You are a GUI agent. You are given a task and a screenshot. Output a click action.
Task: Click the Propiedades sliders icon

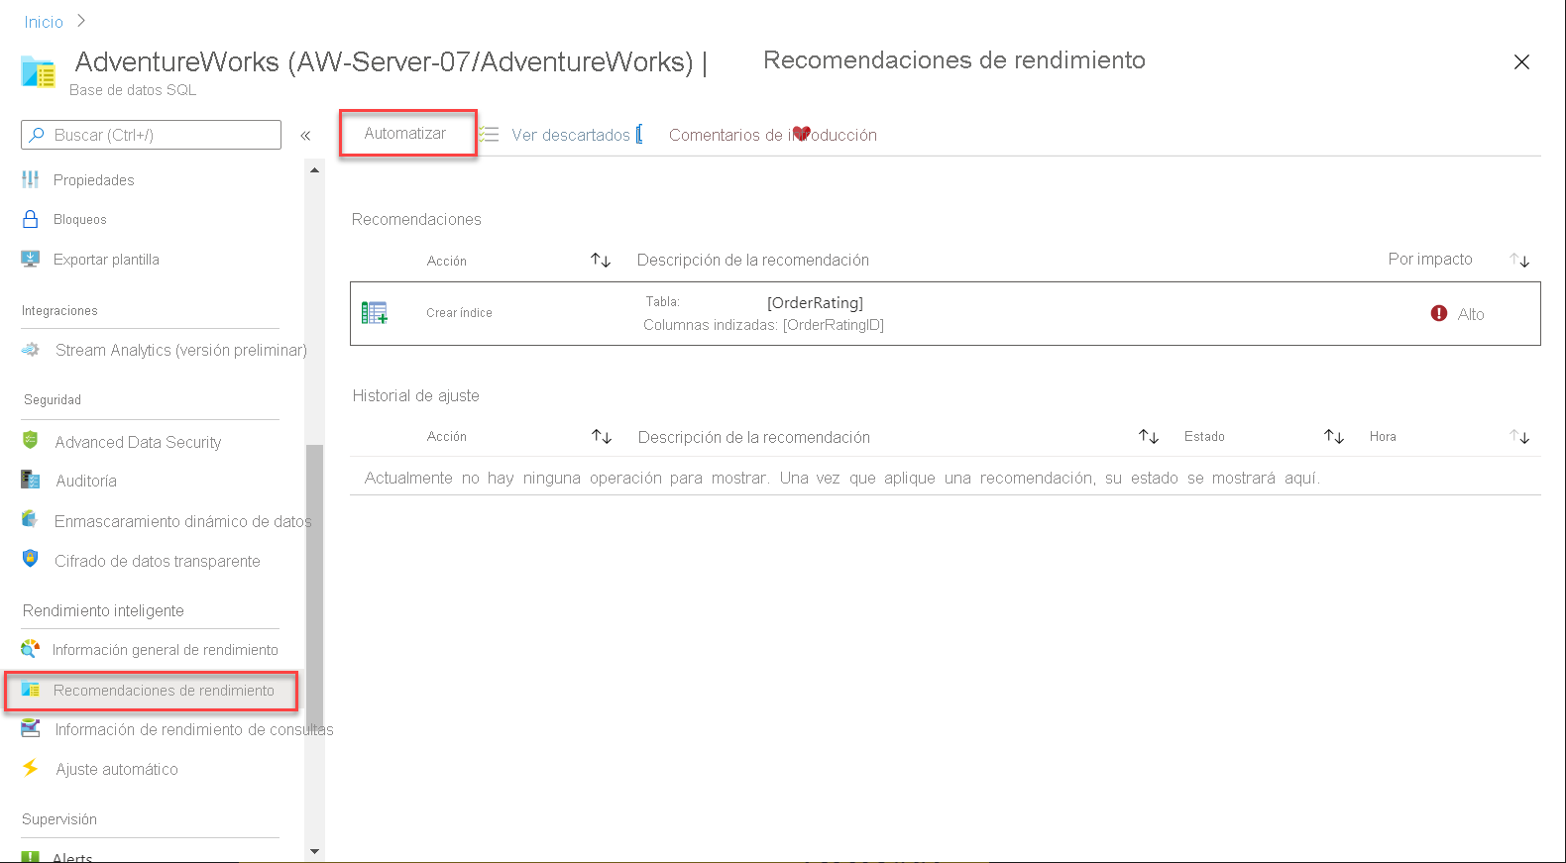(31, 179)
